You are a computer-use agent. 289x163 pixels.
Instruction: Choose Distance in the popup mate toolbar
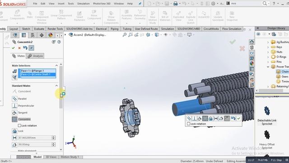click(216, 118)
